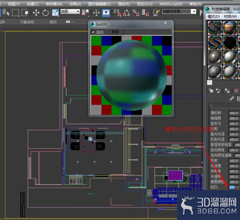Select the speckled gray sphere material slot
Image resolution: width=240 pixels, height=220 pixels.
(x=215, y=57)
